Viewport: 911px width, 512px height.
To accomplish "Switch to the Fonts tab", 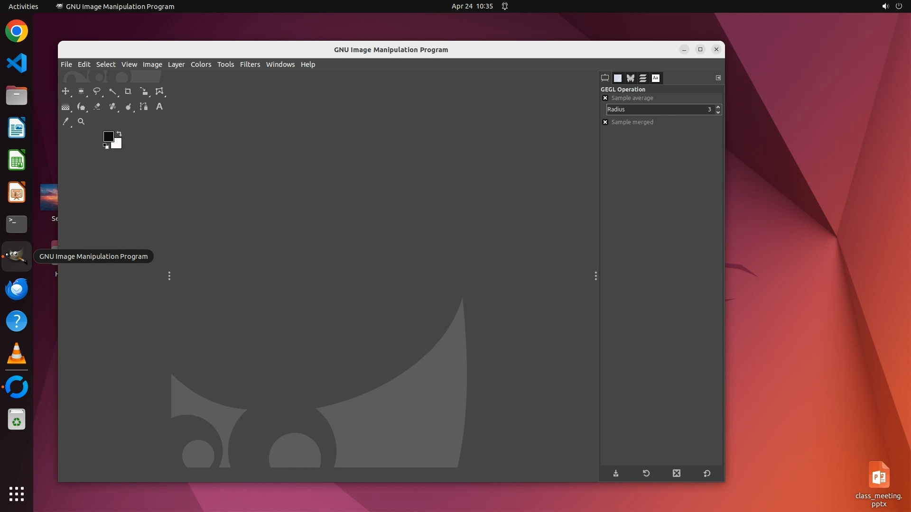I will [656, 78].
